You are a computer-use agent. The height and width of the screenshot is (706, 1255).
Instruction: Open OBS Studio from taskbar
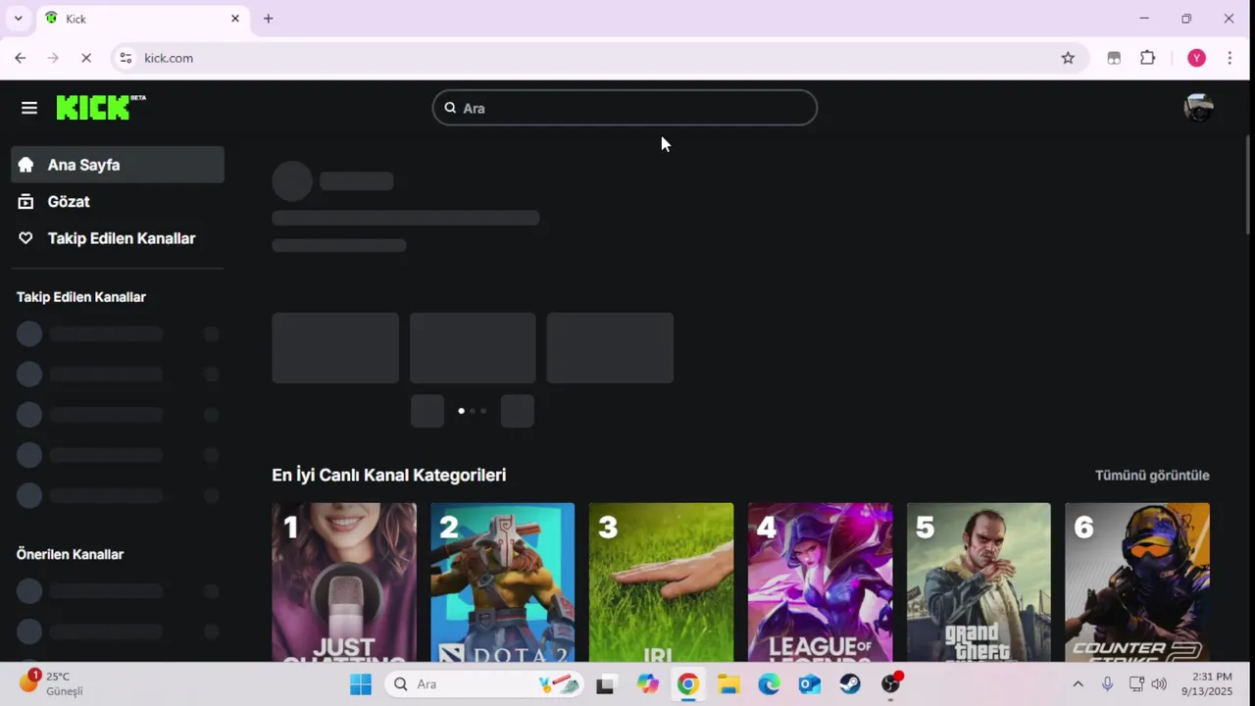click(891, 684)
